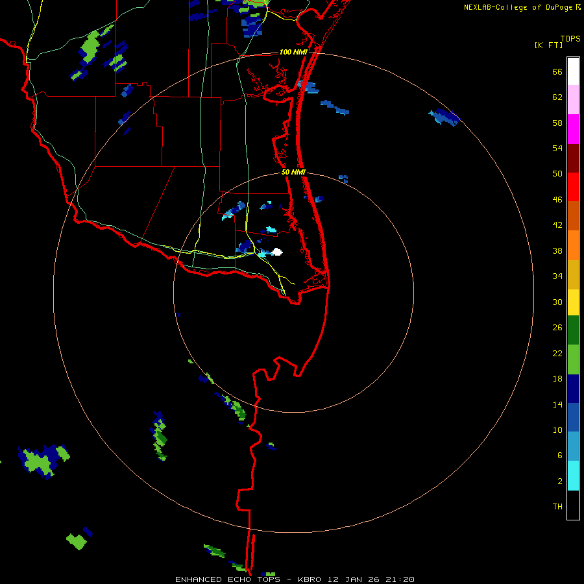Click the blue echo on the 100 NMI ring offshore

[444, 117]
